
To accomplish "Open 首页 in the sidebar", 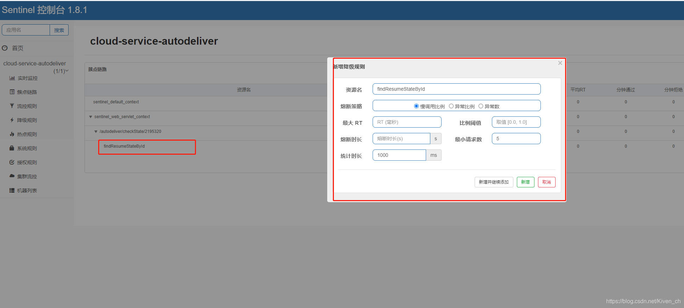I will 18,48.
